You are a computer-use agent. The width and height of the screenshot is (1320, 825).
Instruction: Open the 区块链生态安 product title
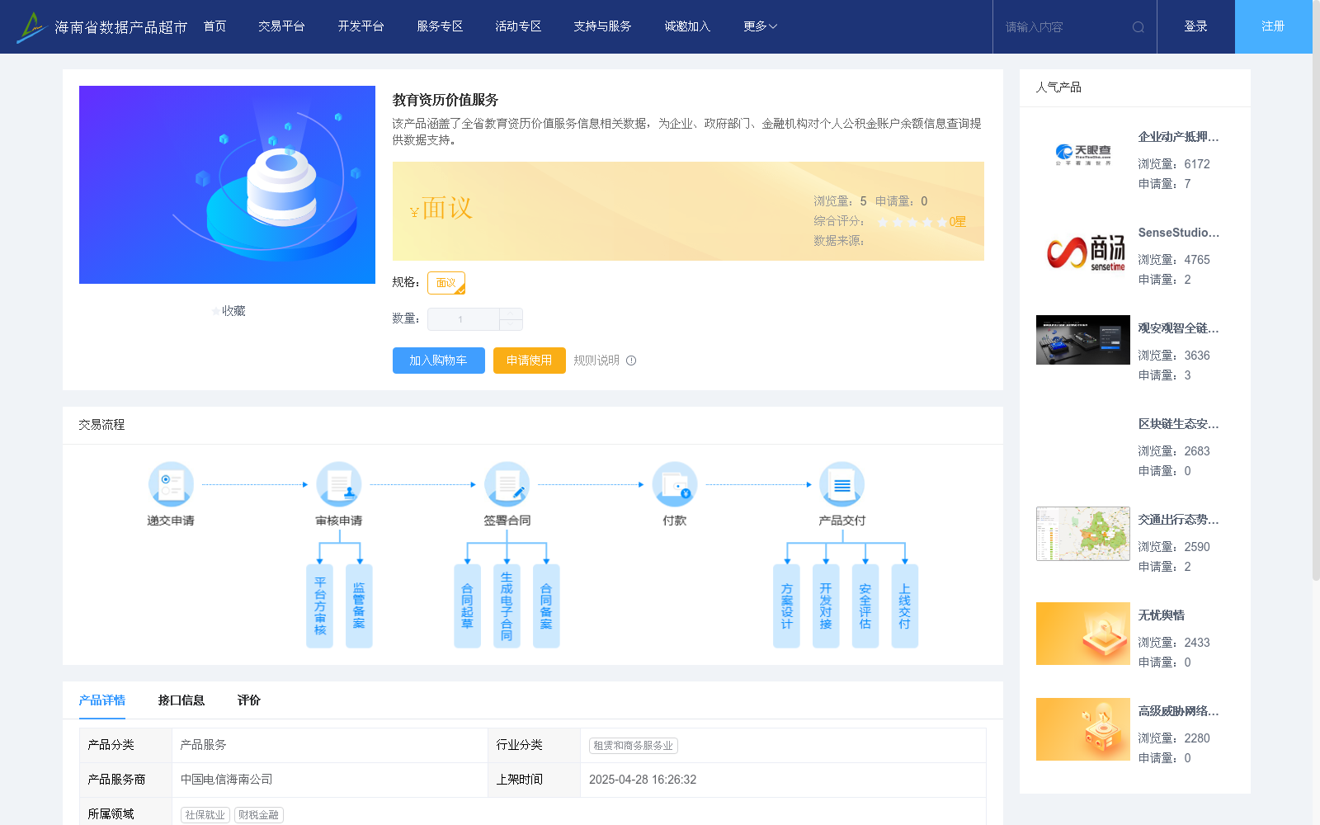(x=1178, y=424)
